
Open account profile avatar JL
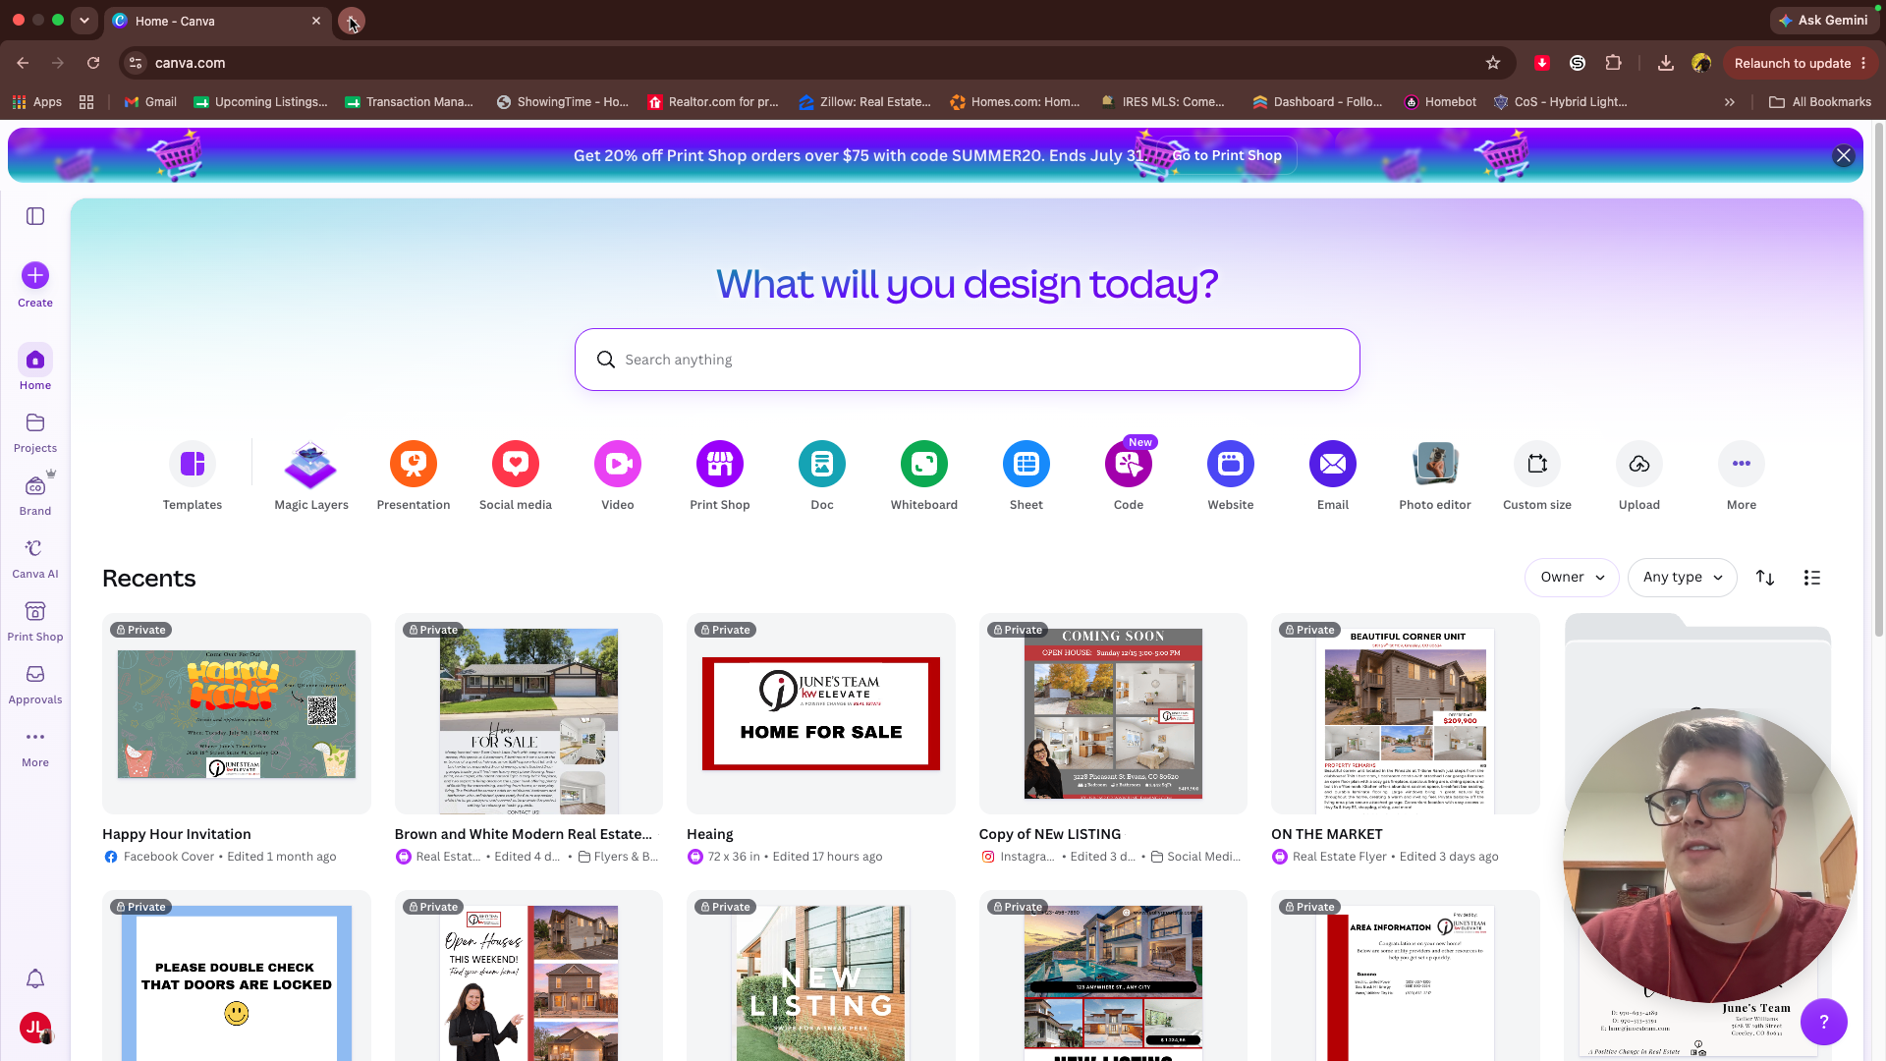35,1028
